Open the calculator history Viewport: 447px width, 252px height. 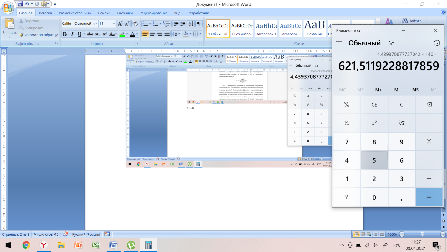tap(437, 43)
